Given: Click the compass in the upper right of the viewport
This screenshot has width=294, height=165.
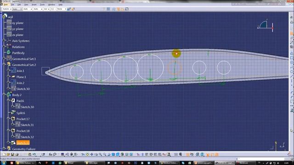Looking at the screenshot, I should 266,25.
